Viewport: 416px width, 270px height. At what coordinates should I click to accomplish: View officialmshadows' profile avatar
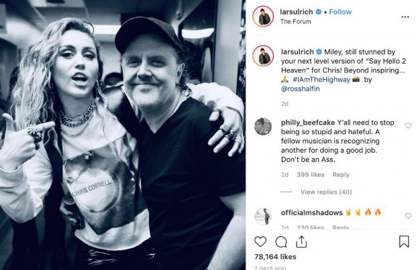[262, 216]
